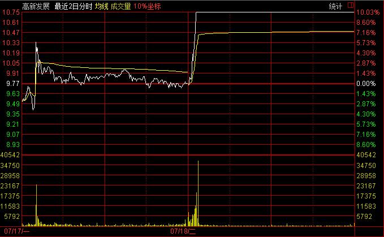This screenshot has height=237, width=384.
Task: Switch the 10%坐标 coordinate option
Action: click(x=147, y=6)
